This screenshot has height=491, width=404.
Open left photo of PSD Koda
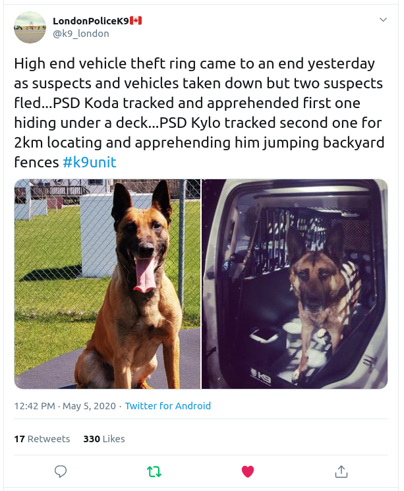pyautogui.click(x=107, y=283)
